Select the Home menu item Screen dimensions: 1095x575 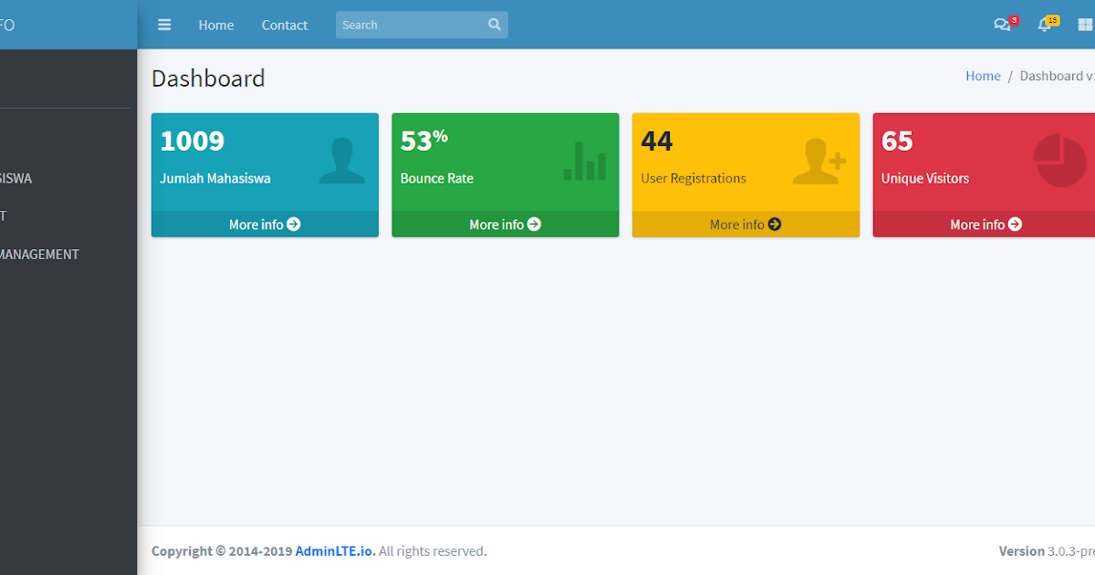click(215, 25)
